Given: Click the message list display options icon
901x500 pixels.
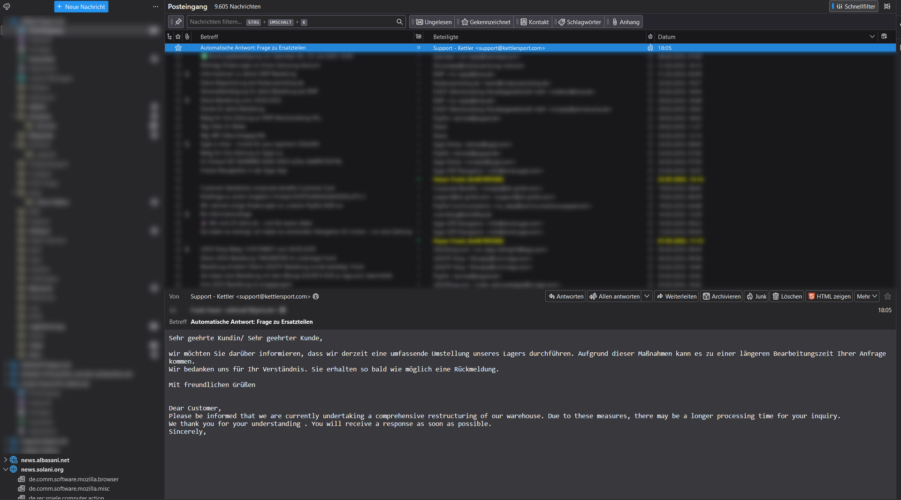Looking at the screenshot, I should [x=887, y=7].
